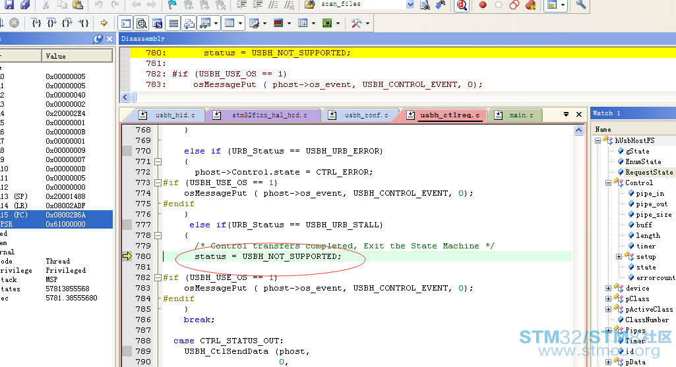
Task: Toggle breakpoint margin at line 777
Action: pos(127,225)
